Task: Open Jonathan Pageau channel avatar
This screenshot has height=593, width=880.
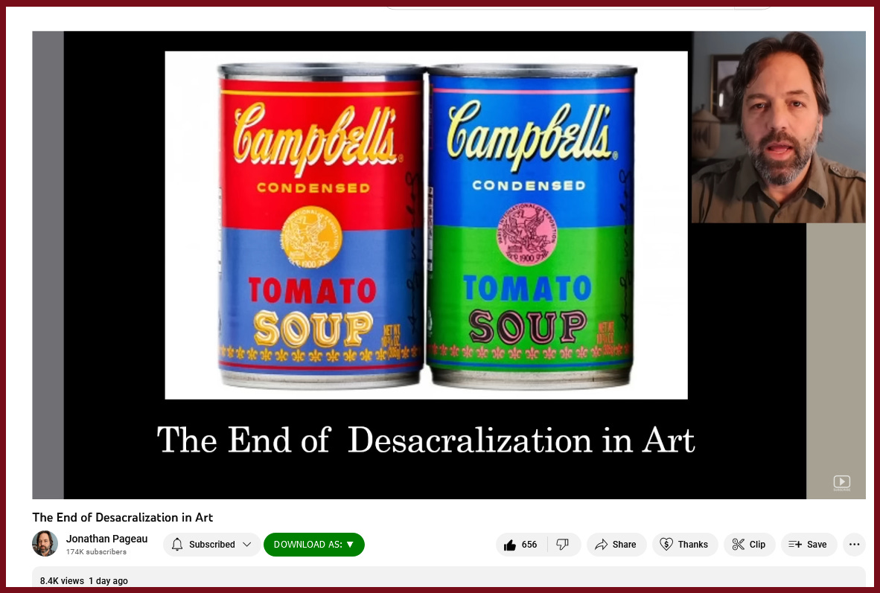Action: 45,544
